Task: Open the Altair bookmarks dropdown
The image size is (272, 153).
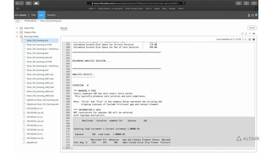Action: 92,8
